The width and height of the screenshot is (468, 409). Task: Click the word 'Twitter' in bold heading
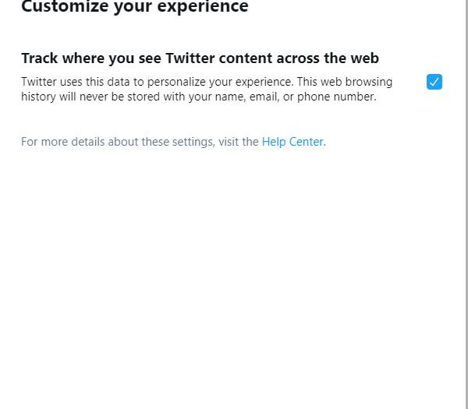[190, 58]
